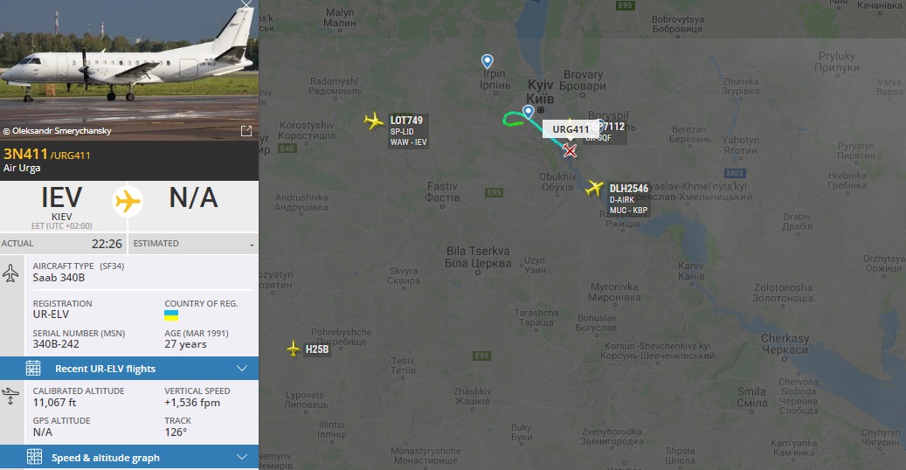Close the flight details panel
Screen dimensions: 906x470
[x=246, y=4]
